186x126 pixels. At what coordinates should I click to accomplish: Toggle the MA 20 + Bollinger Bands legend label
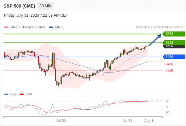(x=28, y=27)
